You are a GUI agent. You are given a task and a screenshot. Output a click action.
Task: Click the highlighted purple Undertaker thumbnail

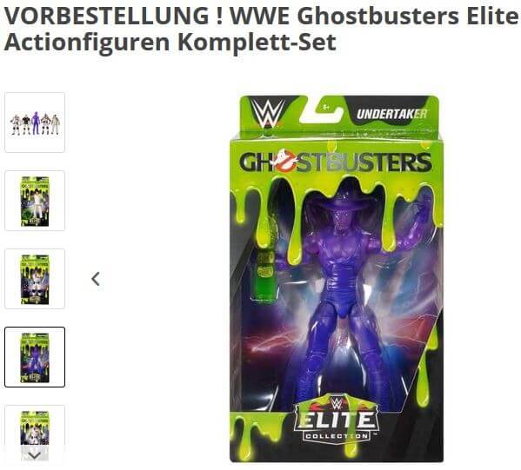tap(35, 357)
